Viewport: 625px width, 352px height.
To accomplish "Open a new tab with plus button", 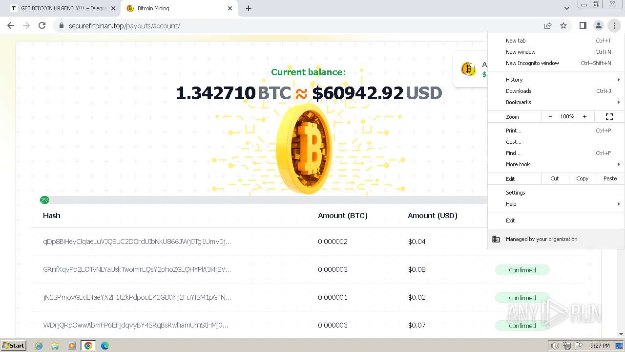I will pos(249,8).
